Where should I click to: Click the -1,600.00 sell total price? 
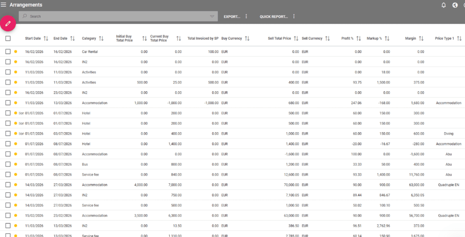[292, 154]
